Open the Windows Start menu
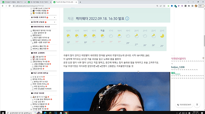Viewport: 205px width, 114px height. 3,113
